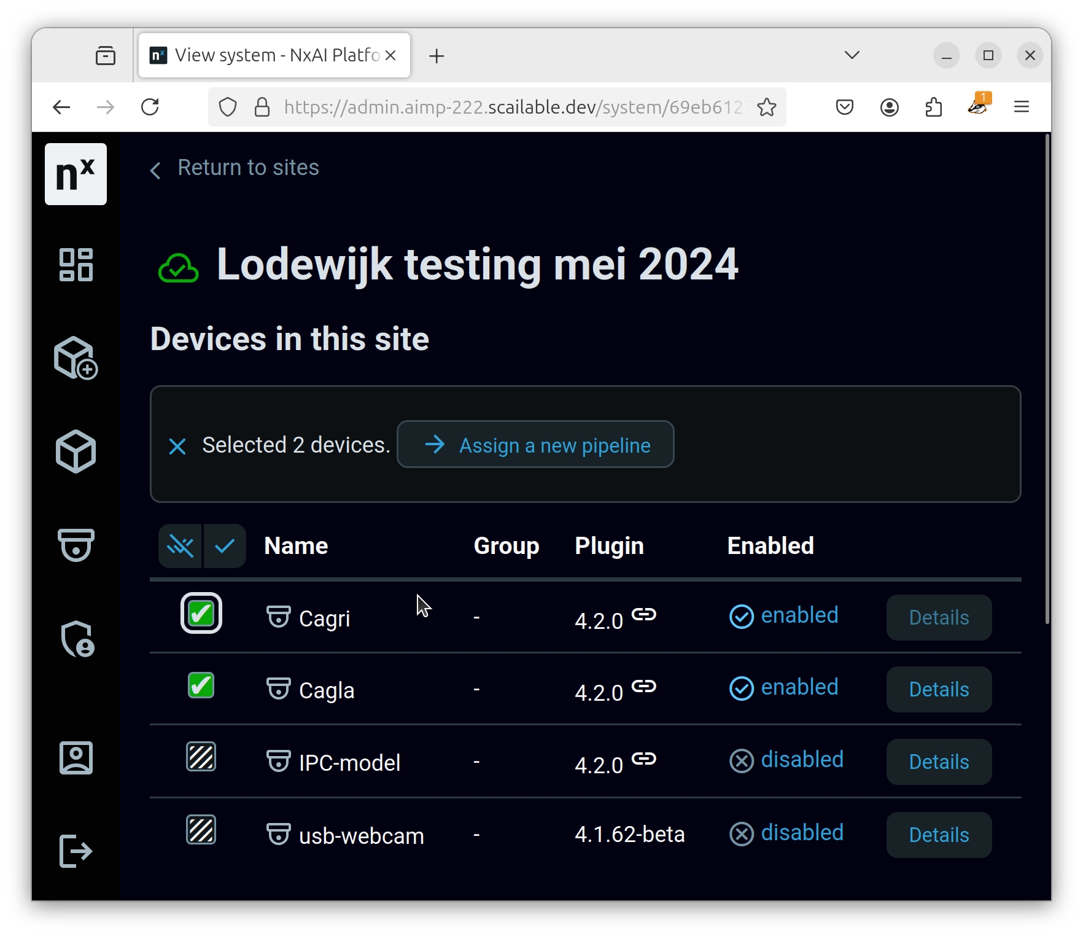Click the Return to sites link
Screen dimensions: 1083x936
click(x=247, y=168)
